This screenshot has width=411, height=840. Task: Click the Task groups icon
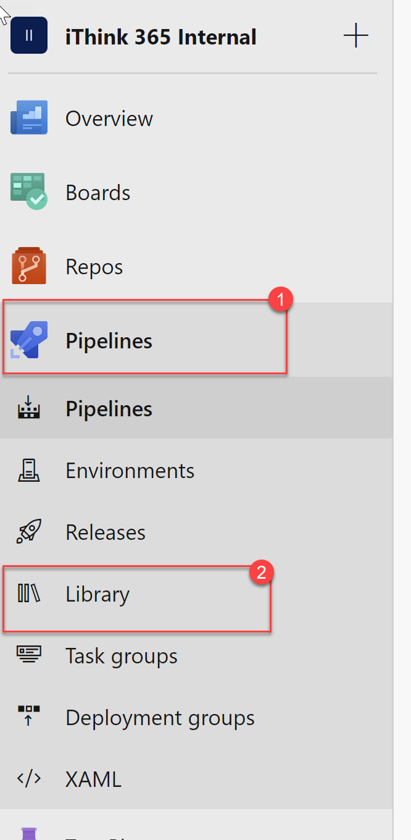29,655
